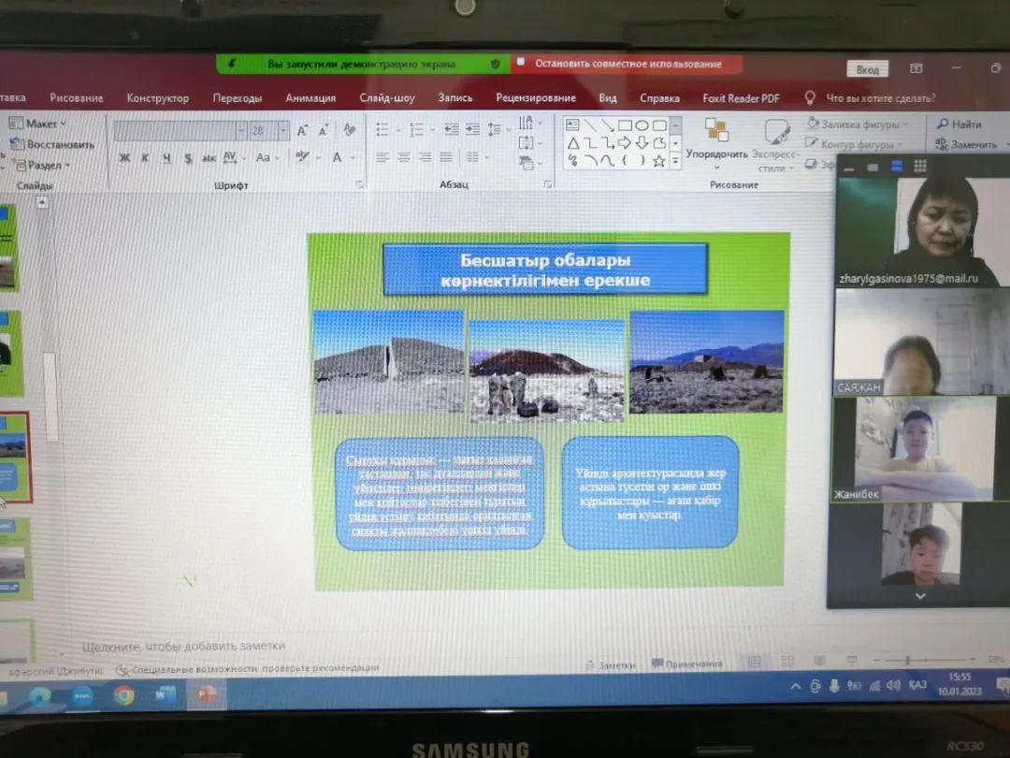This screenshot has height=758, width=1010.
Task: Select the star shape in gallery
Action: coord(658,161)
